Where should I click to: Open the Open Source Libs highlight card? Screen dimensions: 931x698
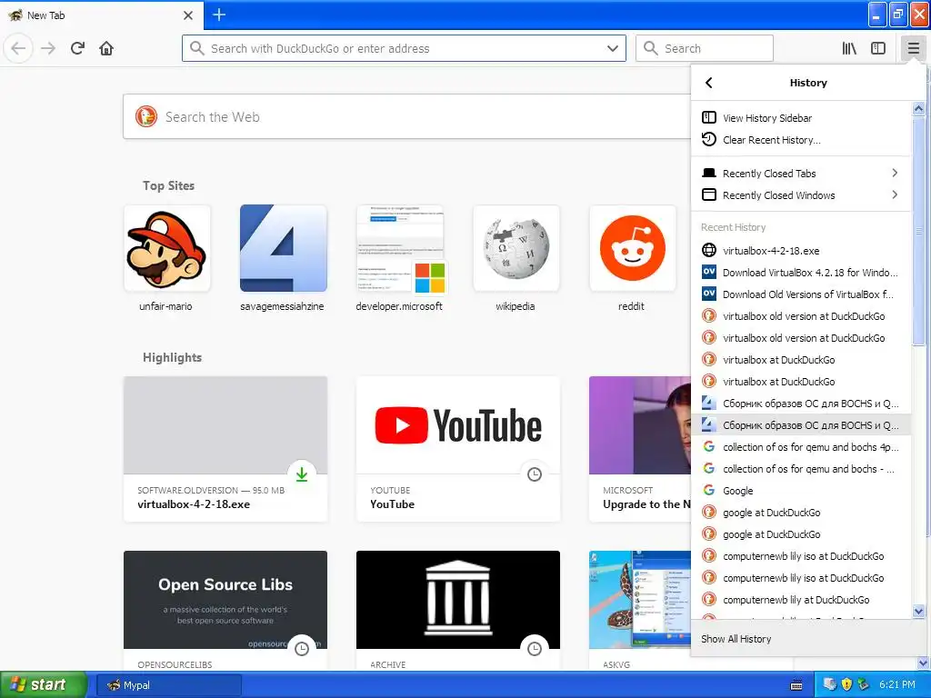[225, 611]
